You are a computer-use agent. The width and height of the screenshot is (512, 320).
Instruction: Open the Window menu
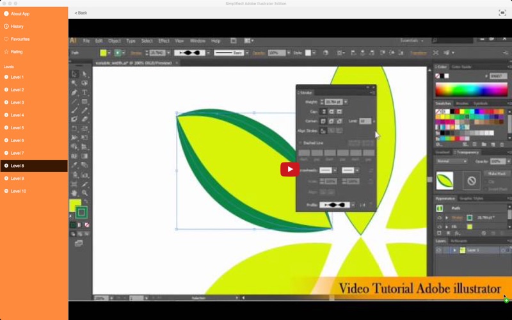[198, 41]
